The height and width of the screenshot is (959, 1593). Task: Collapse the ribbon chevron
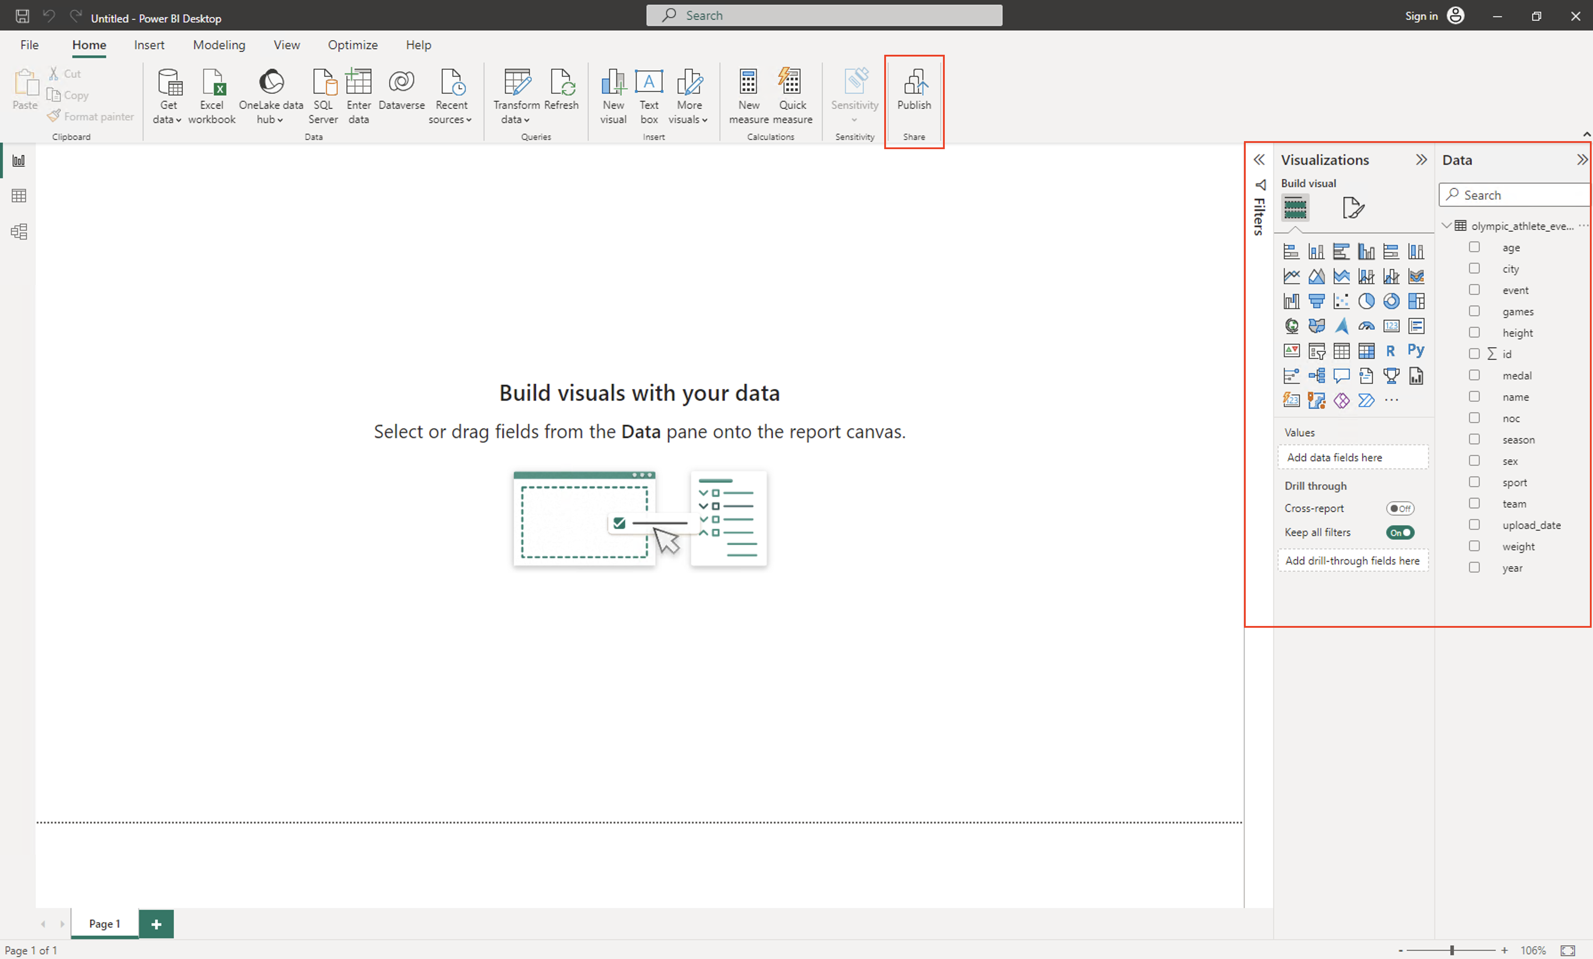(1586, 134)
